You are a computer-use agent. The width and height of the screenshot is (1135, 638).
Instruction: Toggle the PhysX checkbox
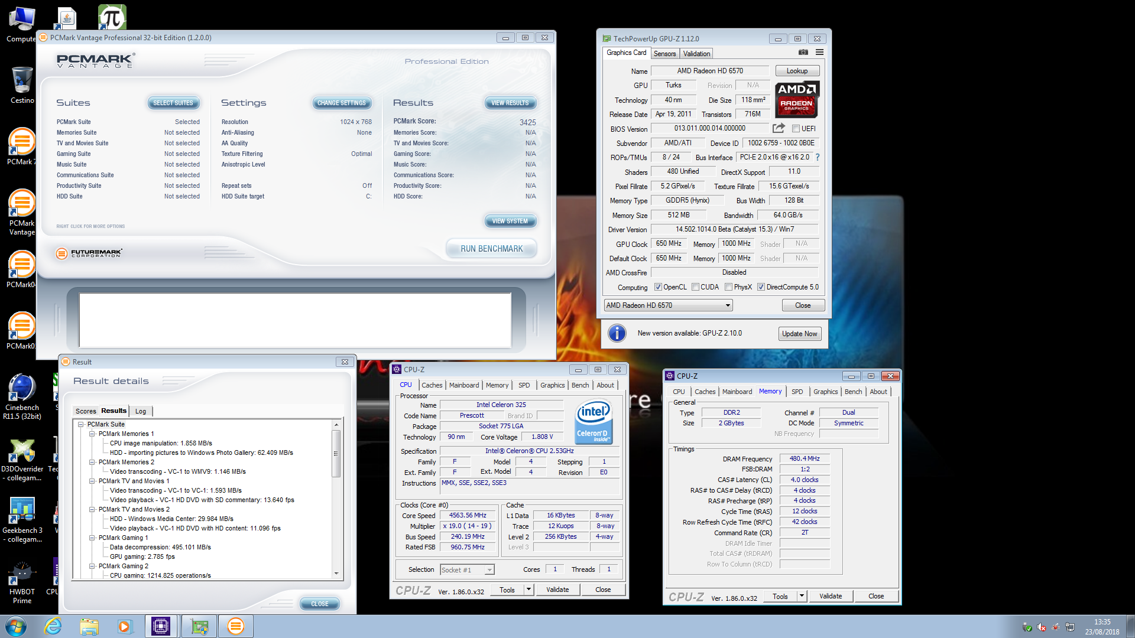pyautogui.click(x=728, y=287)
